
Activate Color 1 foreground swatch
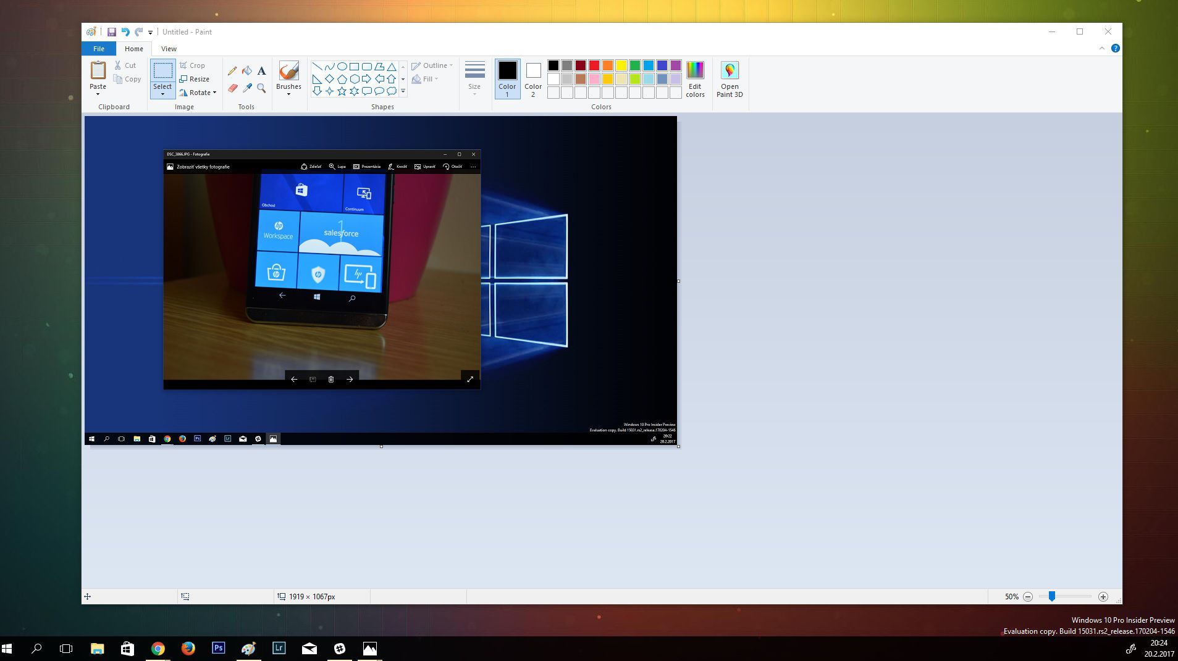click(x=507, y=78)
